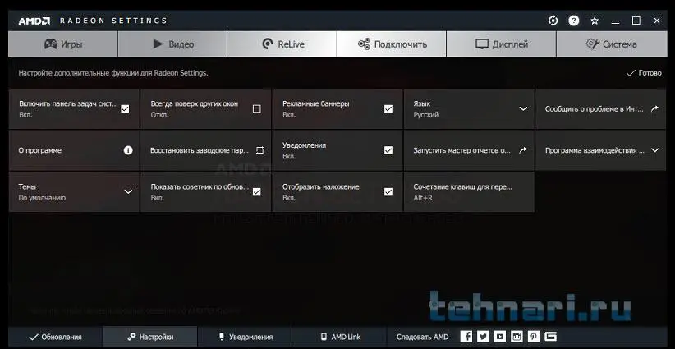675x349 pixels.
Task: Click the Запустить мастер отчетов label
Action: coord(462,150)
